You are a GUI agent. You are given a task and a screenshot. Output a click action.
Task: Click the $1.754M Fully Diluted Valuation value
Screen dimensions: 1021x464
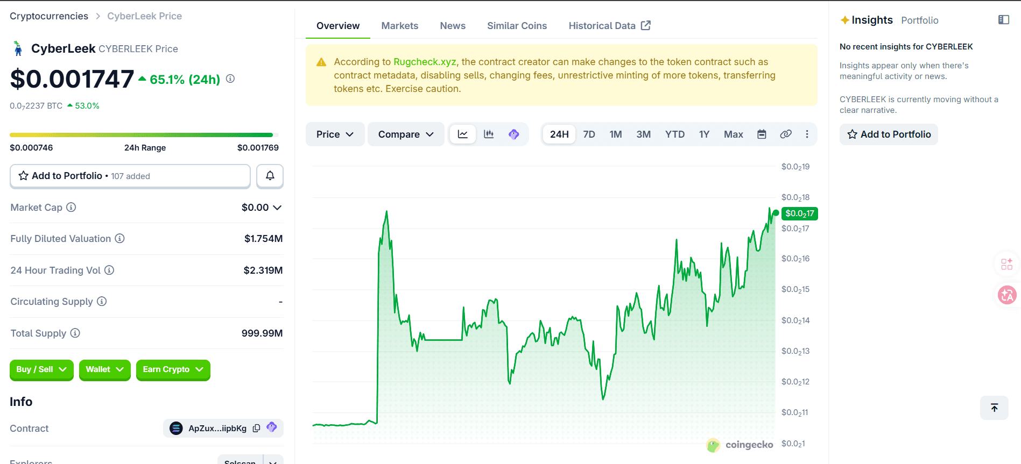tap(263, 238)
